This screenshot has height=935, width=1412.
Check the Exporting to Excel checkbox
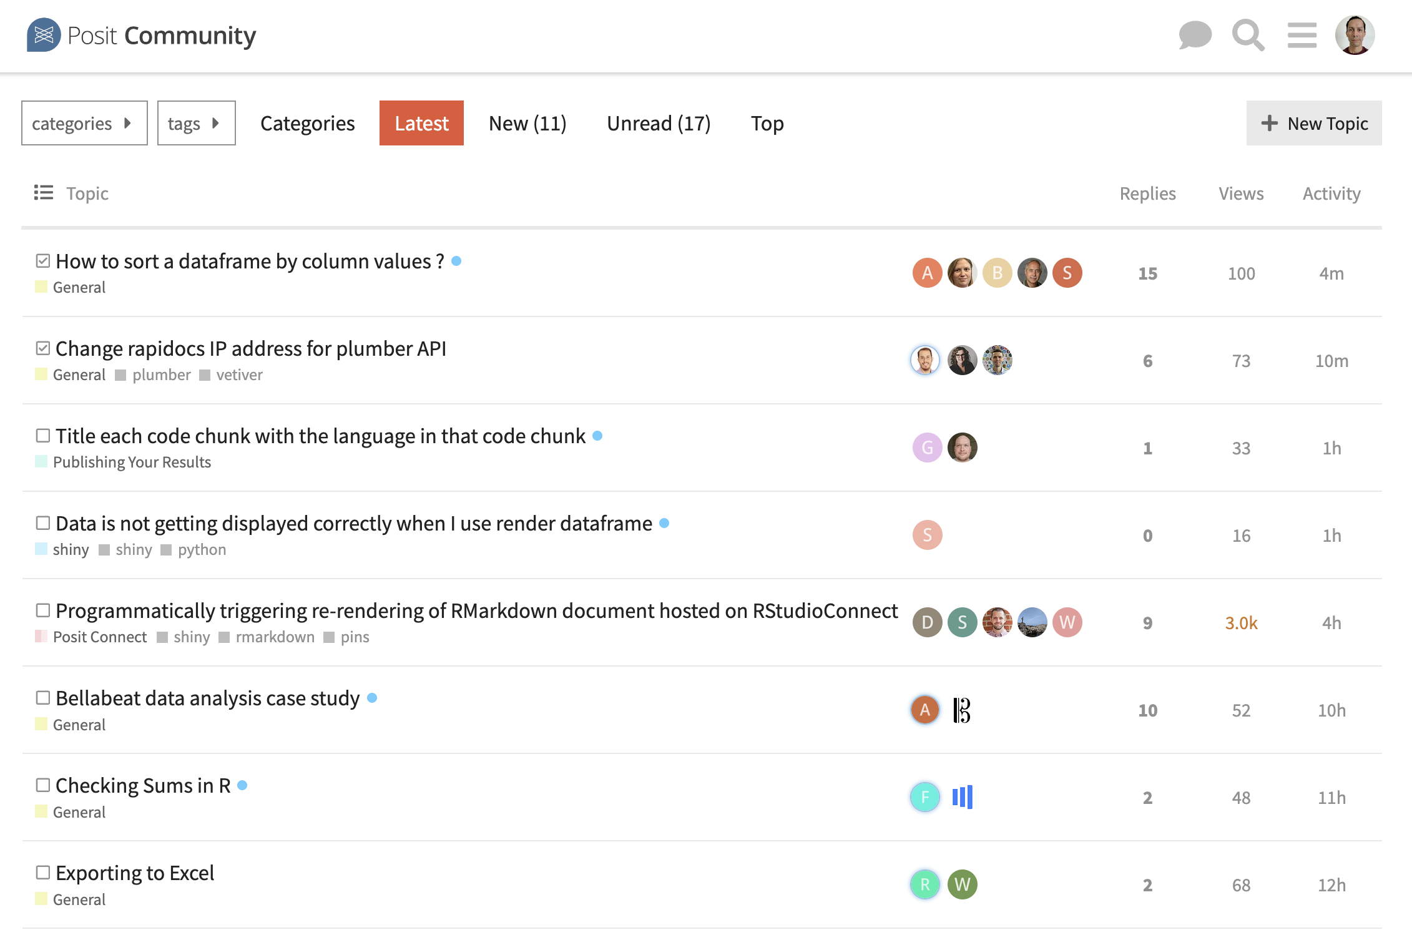point(42,873)
